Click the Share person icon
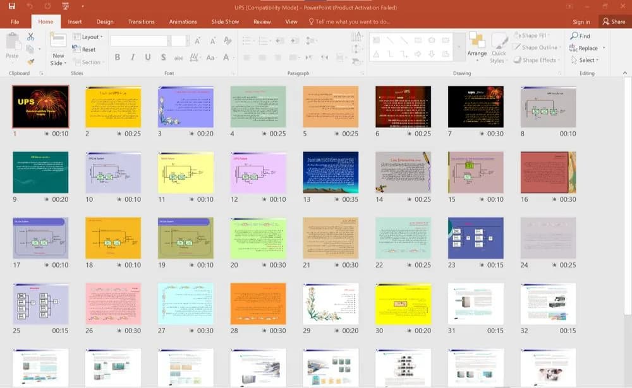Image resolution: width=632 pixels, height=388 pixels. (x=606, y=21)
